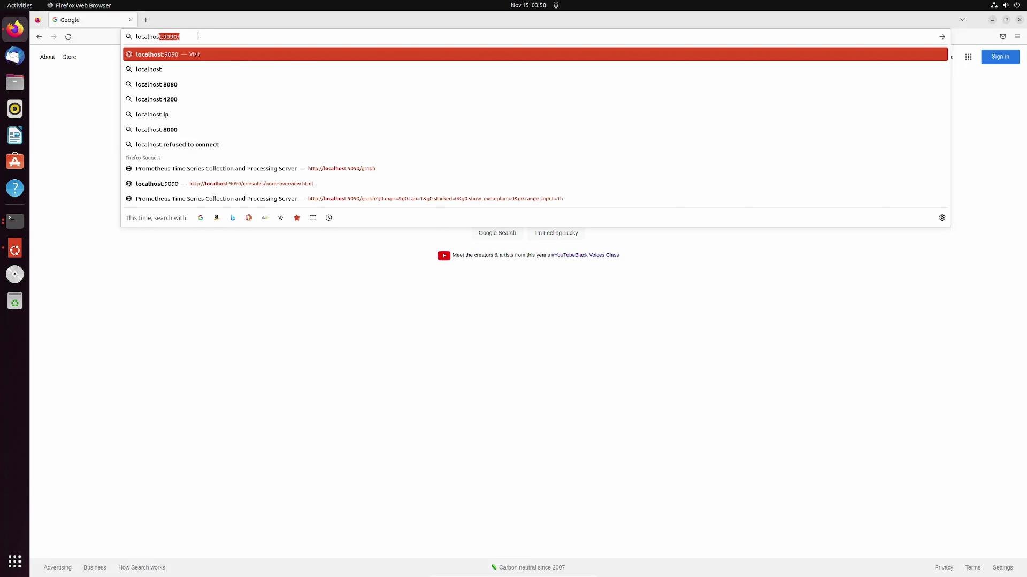1027x577 pixels.
Task: Open Help from dock
Action: (x=15, y=188)
